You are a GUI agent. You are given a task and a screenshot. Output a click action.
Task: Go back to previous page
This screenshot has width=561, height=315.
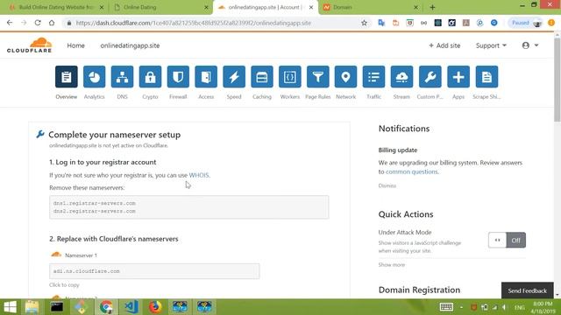10,23
